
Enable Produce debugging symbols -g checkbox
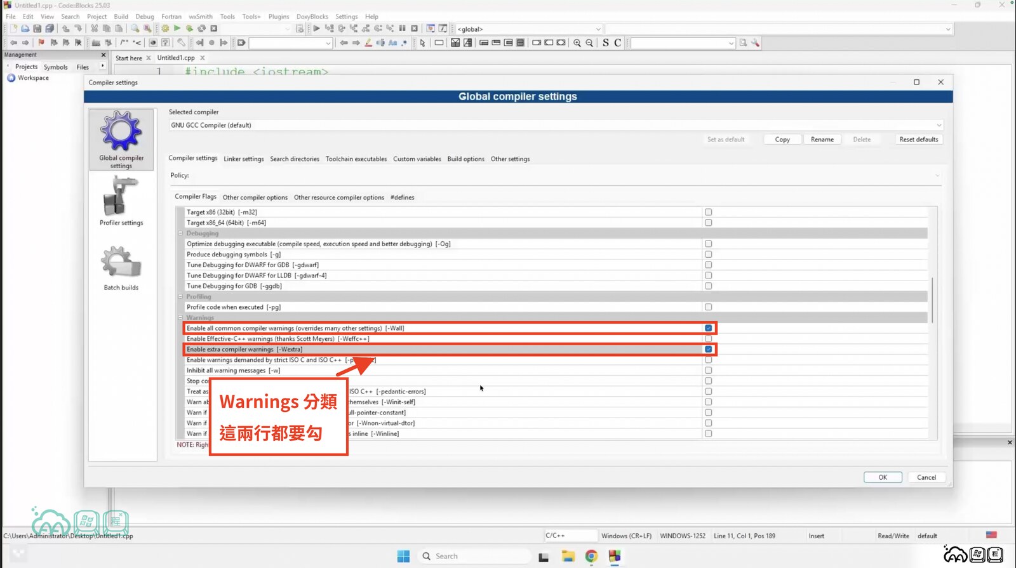(x=708, y=254)
